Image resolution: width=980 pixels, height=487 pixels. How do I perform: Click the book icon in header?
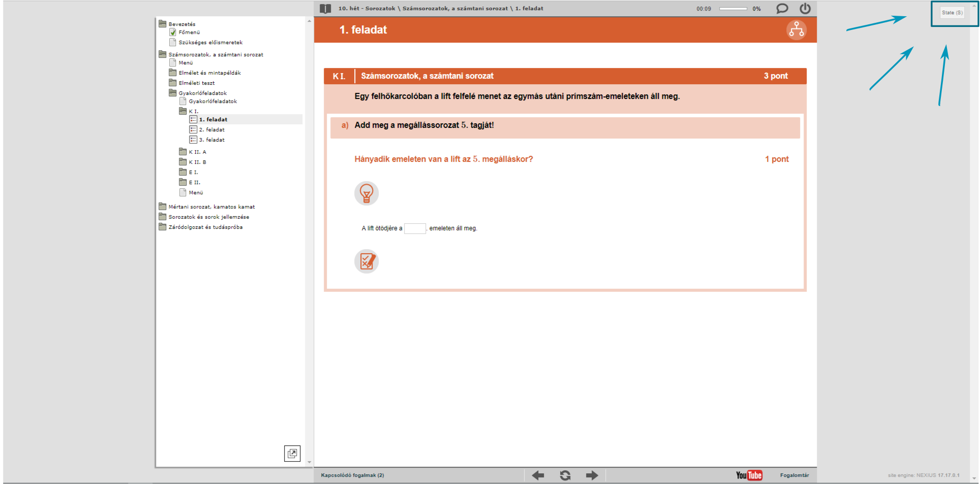pos(325,9)
